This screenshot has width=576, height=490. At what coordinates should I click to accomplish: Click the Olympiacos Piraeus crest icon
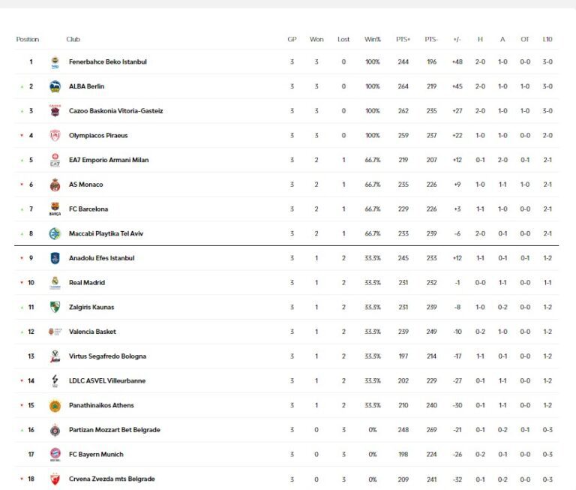[x=55, y=136]
